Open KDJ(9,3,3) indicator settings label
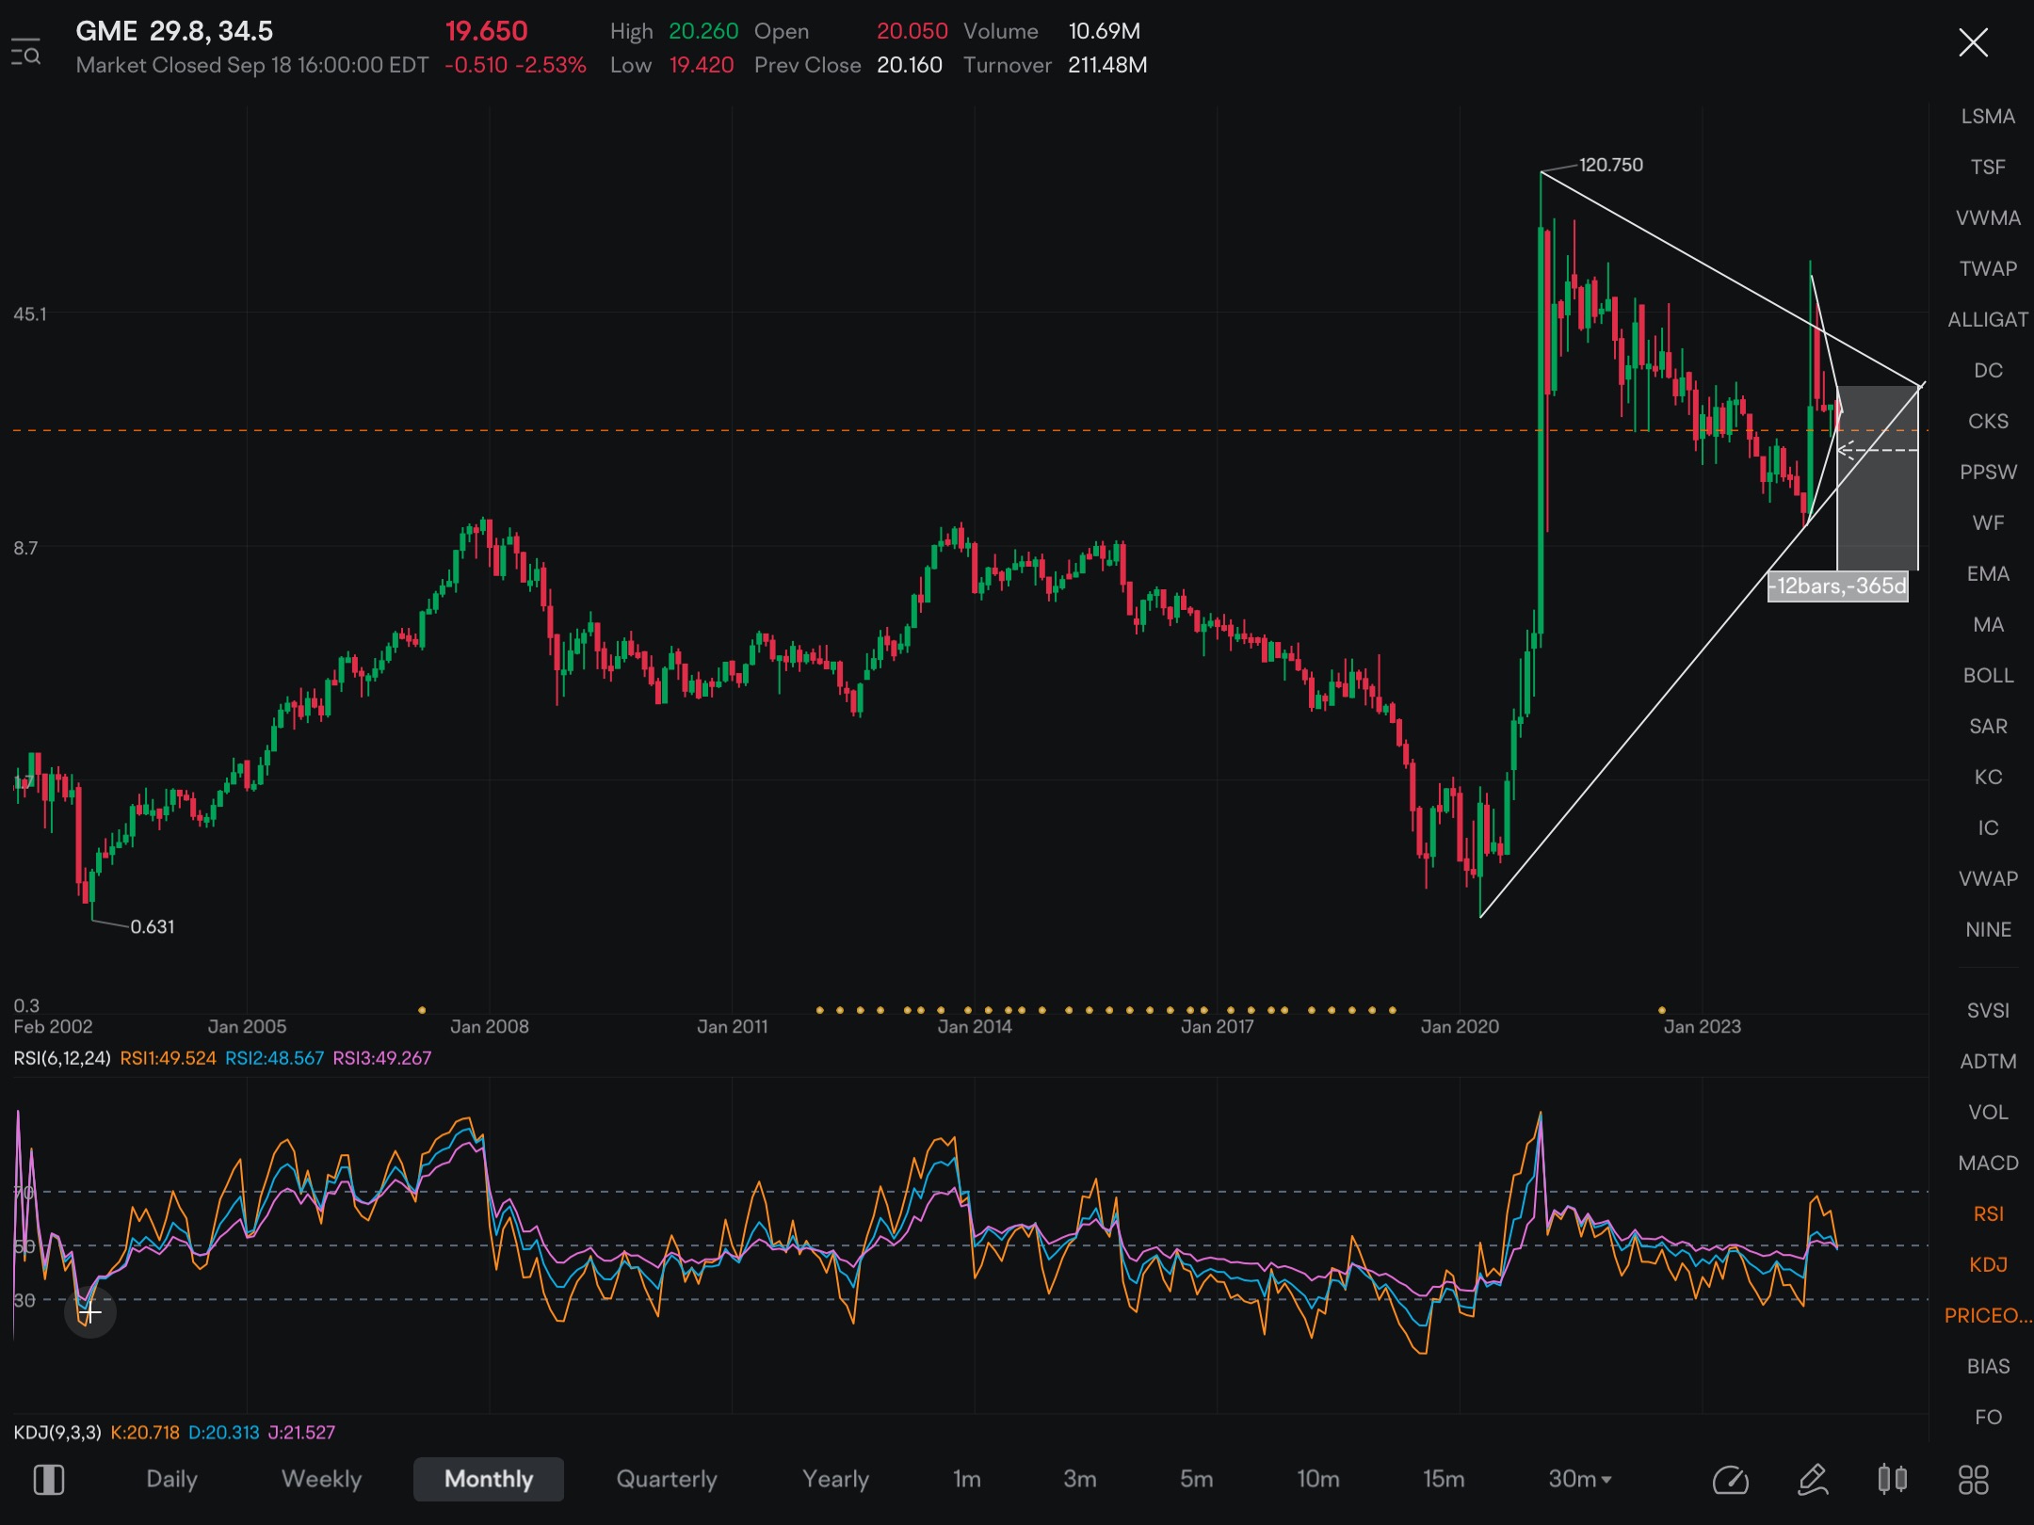Image resolution: width=2034 pixels, height=1525 pixels. [57, 1433]
